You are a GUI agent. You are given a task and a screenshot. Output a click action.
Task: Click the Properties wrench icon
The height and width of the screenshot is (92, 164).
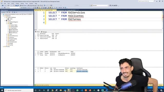[x=112, y=6]
